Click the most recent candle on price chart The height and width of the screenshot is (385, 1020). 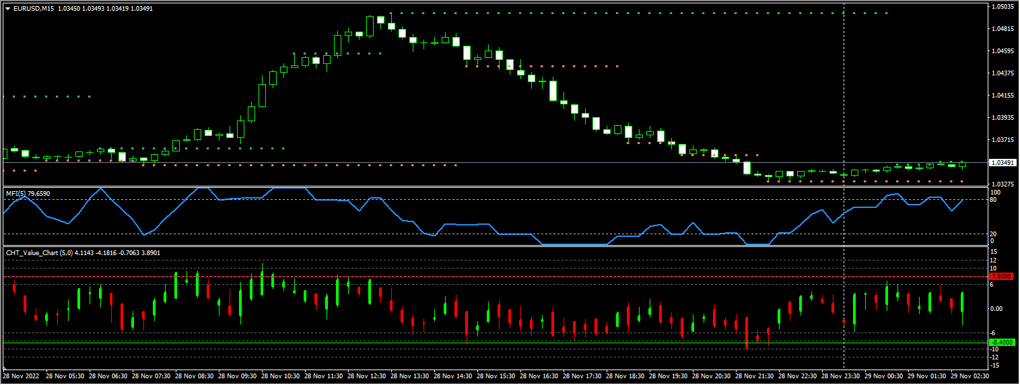[x=962, y=164]
